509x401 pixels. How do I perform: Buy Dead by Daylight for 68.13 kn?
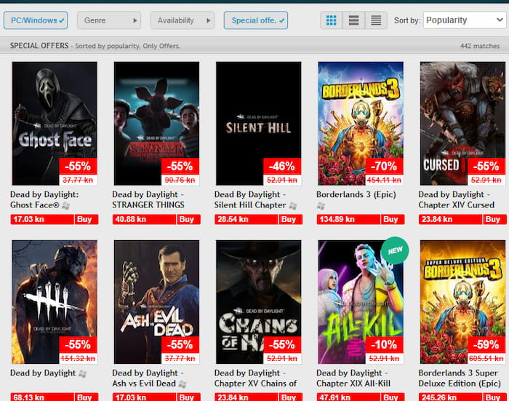55,397
